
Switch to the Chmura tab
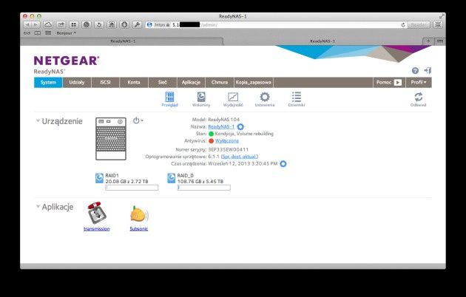pyautogui.click(x=220, y=83)
